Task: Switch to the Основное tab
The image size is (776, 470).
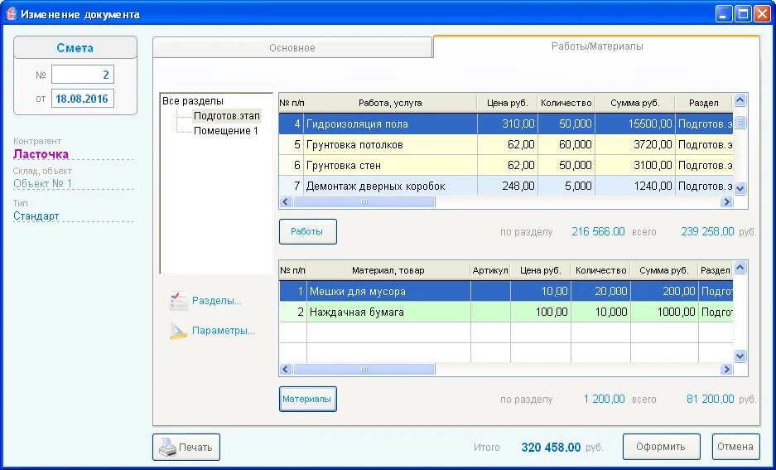Action: (x=292, y=48)
